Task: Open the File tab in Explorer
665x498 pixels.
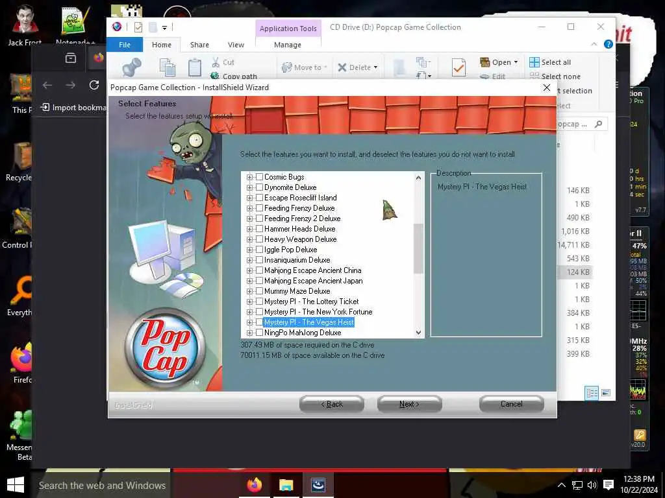Action: click(x=125, y=45)
